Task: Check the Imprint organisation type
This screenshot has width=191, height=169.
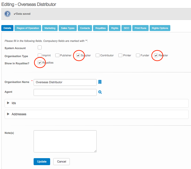Action: point(40,55)
